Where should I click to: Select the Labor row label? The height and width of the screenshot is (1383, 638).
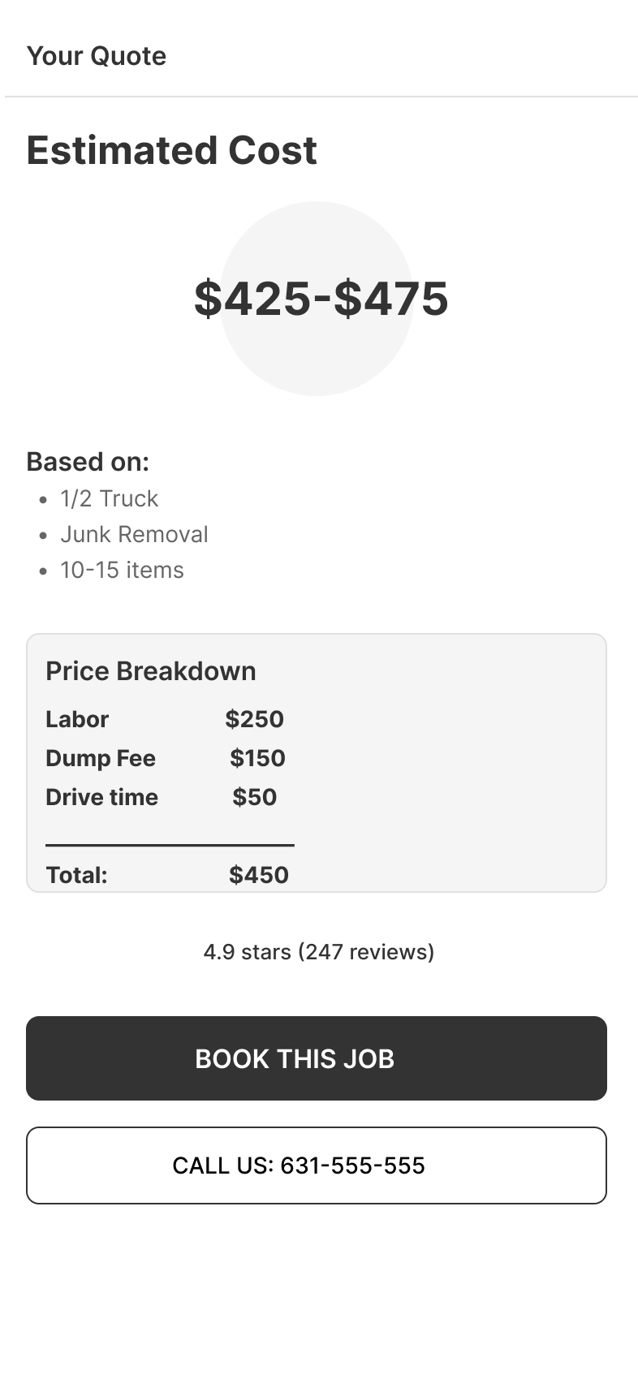(x=77, y=719)
